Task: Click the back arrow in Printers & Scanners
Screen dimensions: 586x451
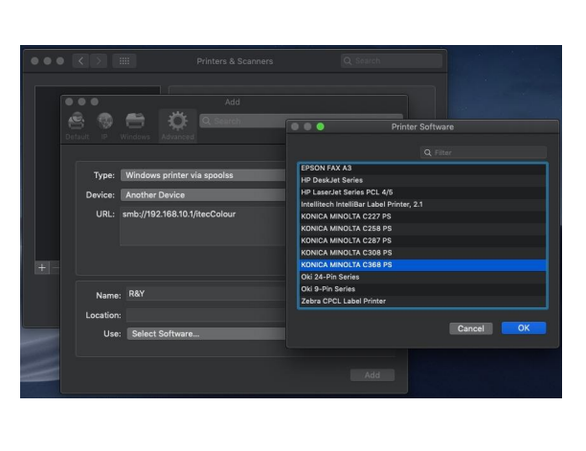Action: coord(80,60)
